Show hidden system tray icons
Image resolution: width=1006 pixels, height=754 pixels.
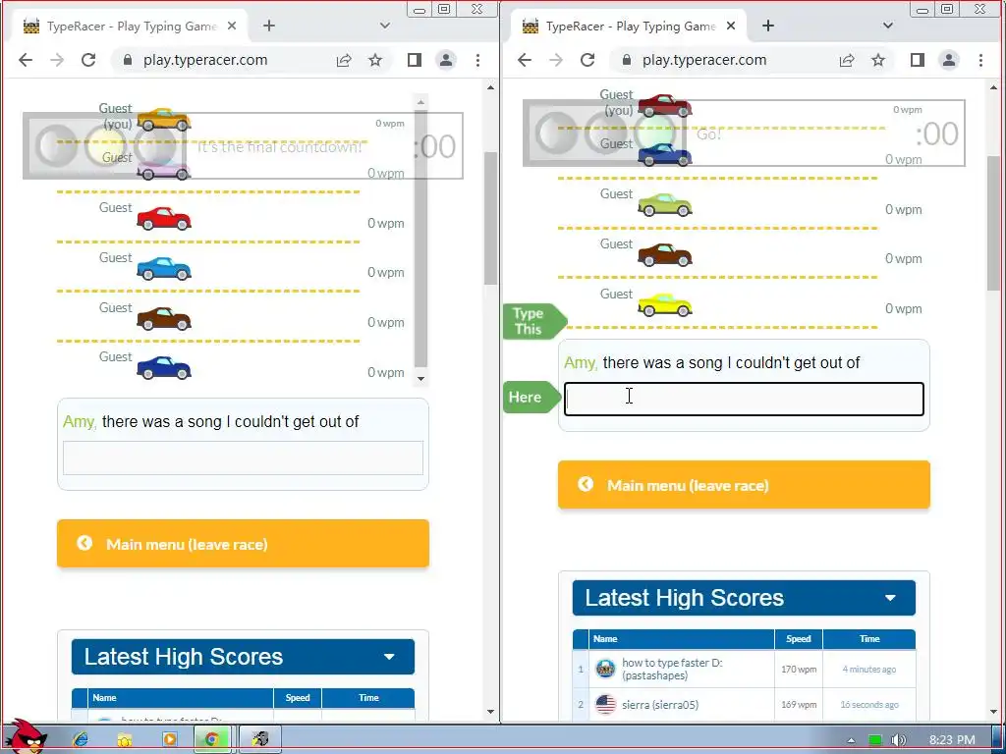click(851, 740)
